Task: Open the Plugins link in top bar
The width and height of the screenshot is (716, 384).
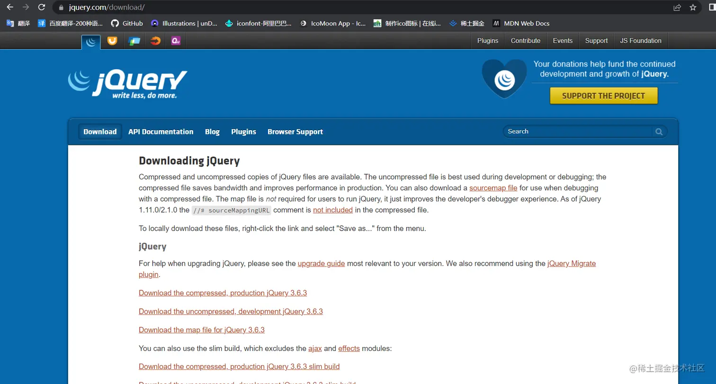Action: (x=488, y=41)
